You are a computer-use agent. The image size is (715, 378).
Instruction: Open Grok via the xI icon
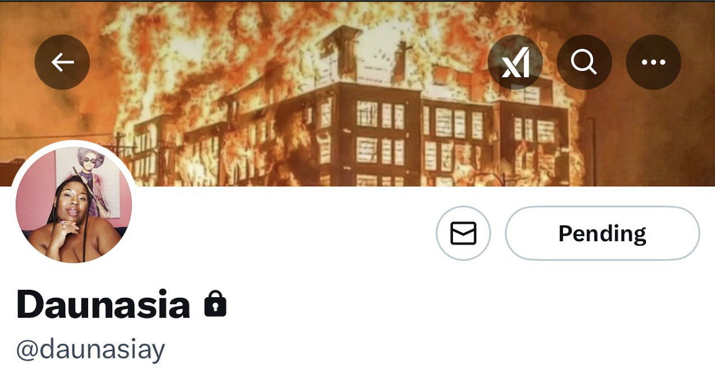[x=515, y=62]
